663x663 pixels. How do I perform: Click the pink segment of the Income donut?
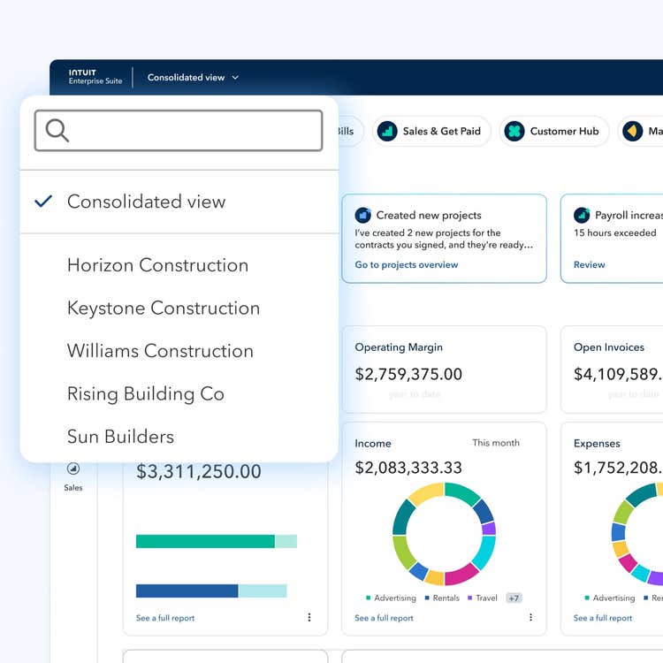pos(461,574)
